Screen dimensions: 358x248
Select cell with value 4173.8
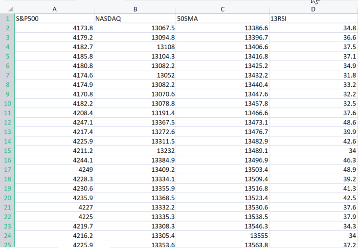point(54,28)
